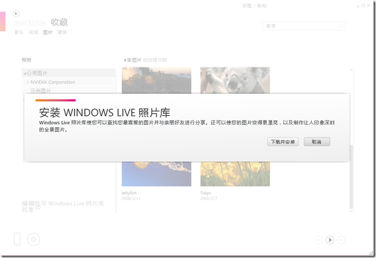Click date 2008/2/7 under Tulips
Viewport: 376px width, 258px height.
point(208,198)
